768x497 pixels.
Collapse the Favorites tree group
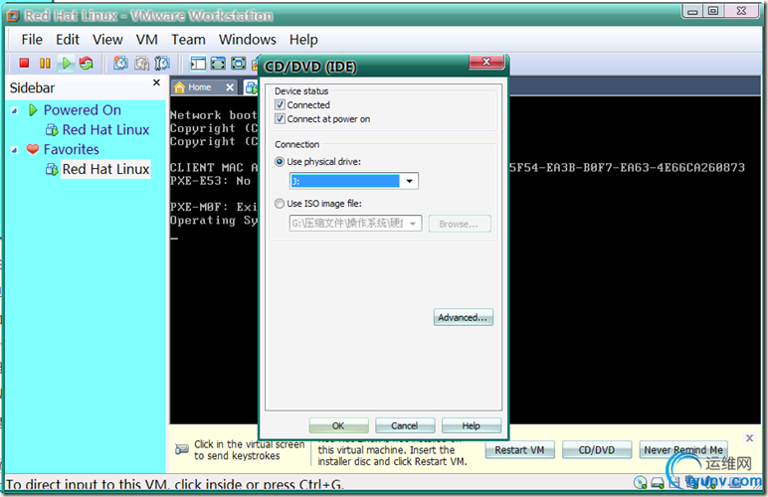pos(15,150)
